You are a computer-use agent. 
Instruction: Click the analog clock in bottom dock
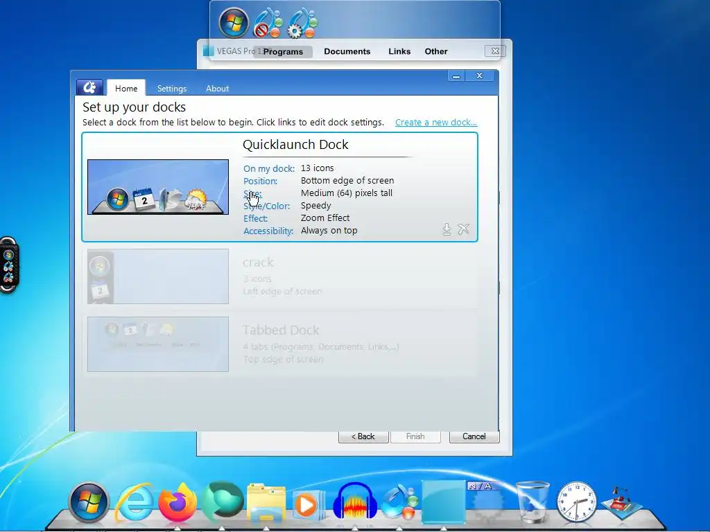pos(576,502)
